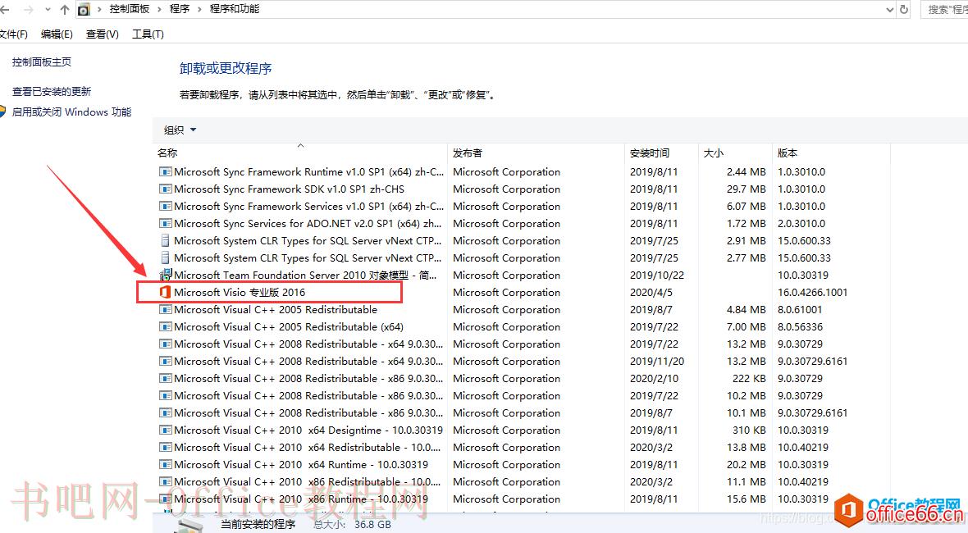Click install date 2019/10/22 cell

(x=657, y=275)
